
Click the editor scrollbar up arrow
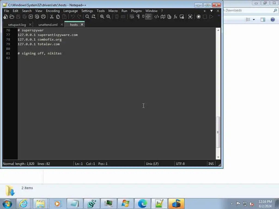pos(218,30)
